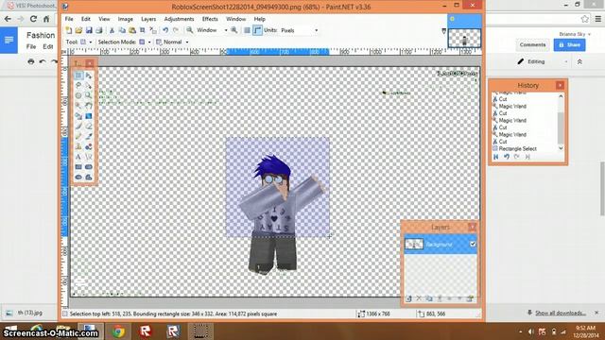This screenshot has width=605, height=340.
Task: Select the Move Selected Pixels tool
Action: click(x=89, y=76)
